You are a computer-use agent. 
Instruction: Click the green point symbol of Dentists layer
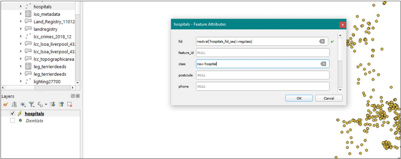point(20,121)
